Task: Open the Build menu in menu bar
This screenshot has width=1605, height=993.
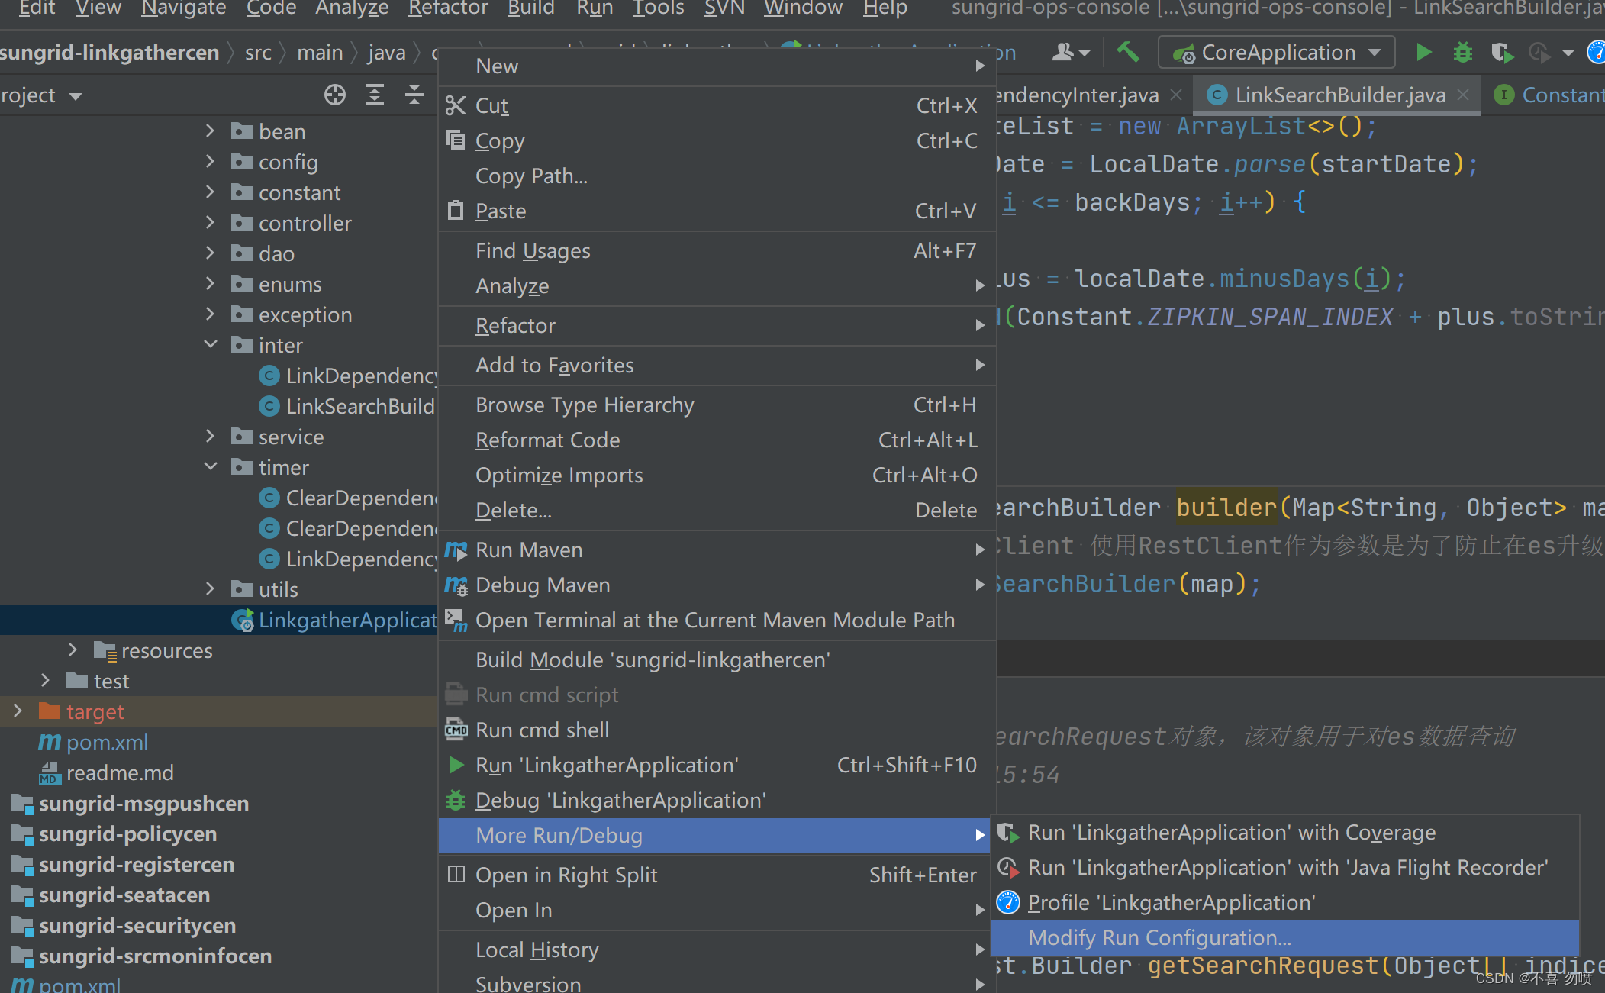Action: [530, 8]
